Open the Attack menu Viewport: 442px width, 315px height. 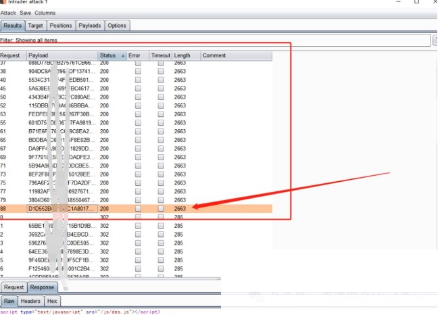8,13
